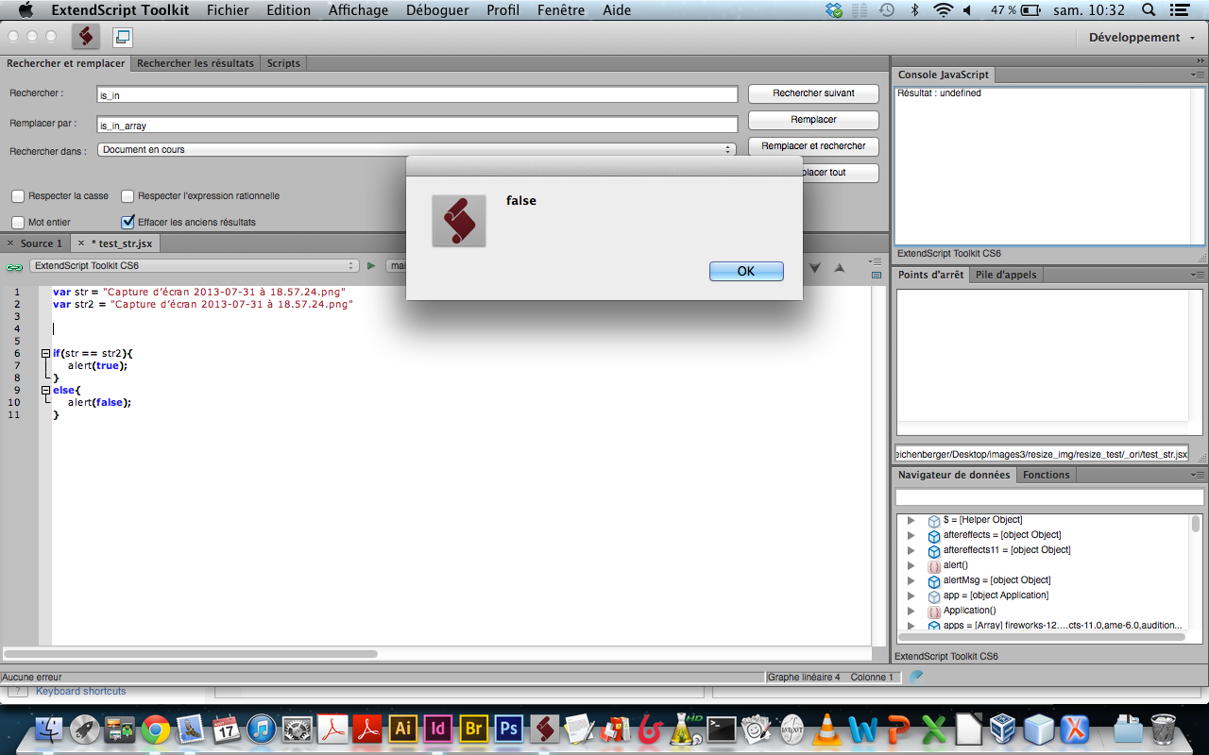Run the script with the green play button
This screenshot has width=1209, height=755.
(x=371, y=266)
